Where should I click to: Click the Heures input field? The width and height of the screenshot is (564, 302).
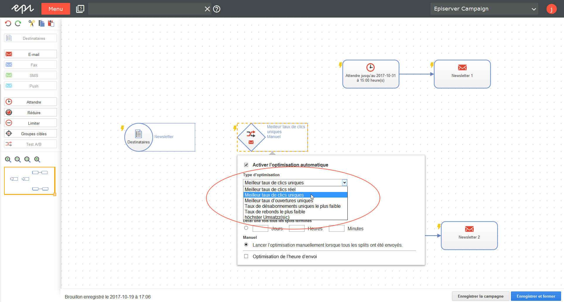[297, 229]
